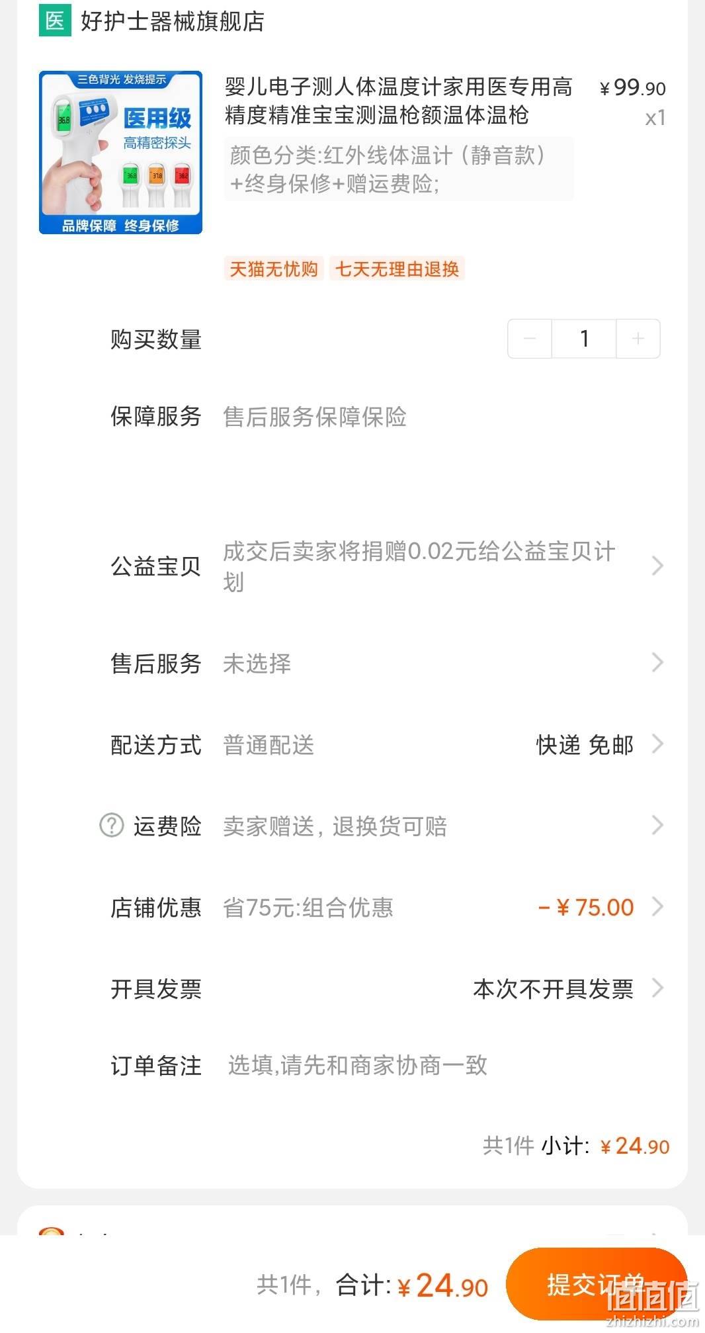
Task: Tap the quantity input field showing 1
Action: point(584,339)
